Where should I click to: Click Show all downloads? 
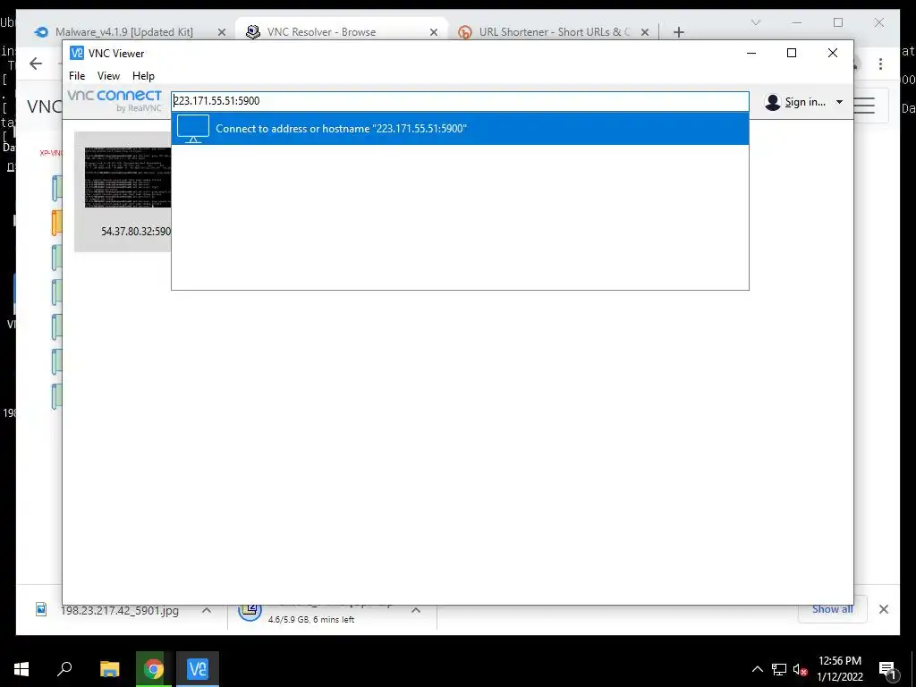(x=833, y=609)
